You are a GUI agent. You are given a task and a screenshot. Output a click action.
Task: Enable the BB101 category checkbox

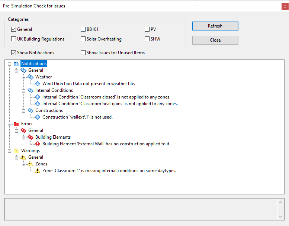[83, 29]
